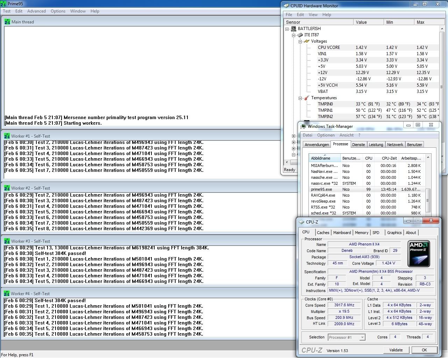Image resolution: width=448 pixels, height=358 pixels.
Task: Switch to the Netzwerk tab
Action: tap(395, 145)
